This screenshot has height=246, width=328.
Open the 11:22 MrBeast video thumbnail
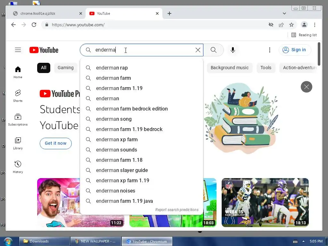point(59,202)
